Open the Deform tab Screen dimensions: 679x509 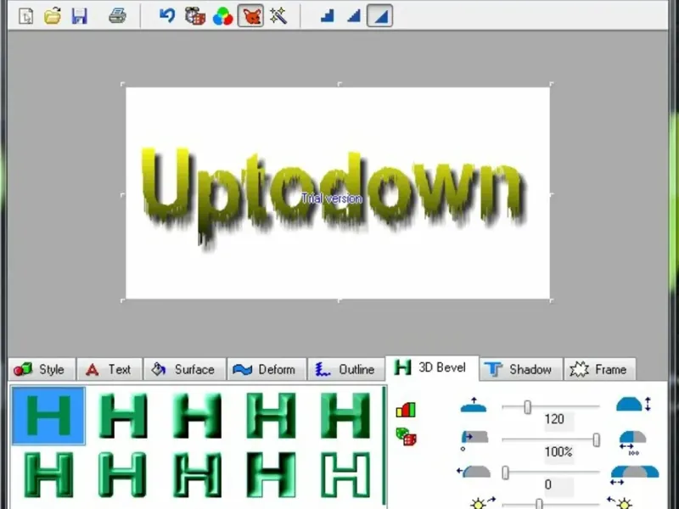[x=267, y=369]
